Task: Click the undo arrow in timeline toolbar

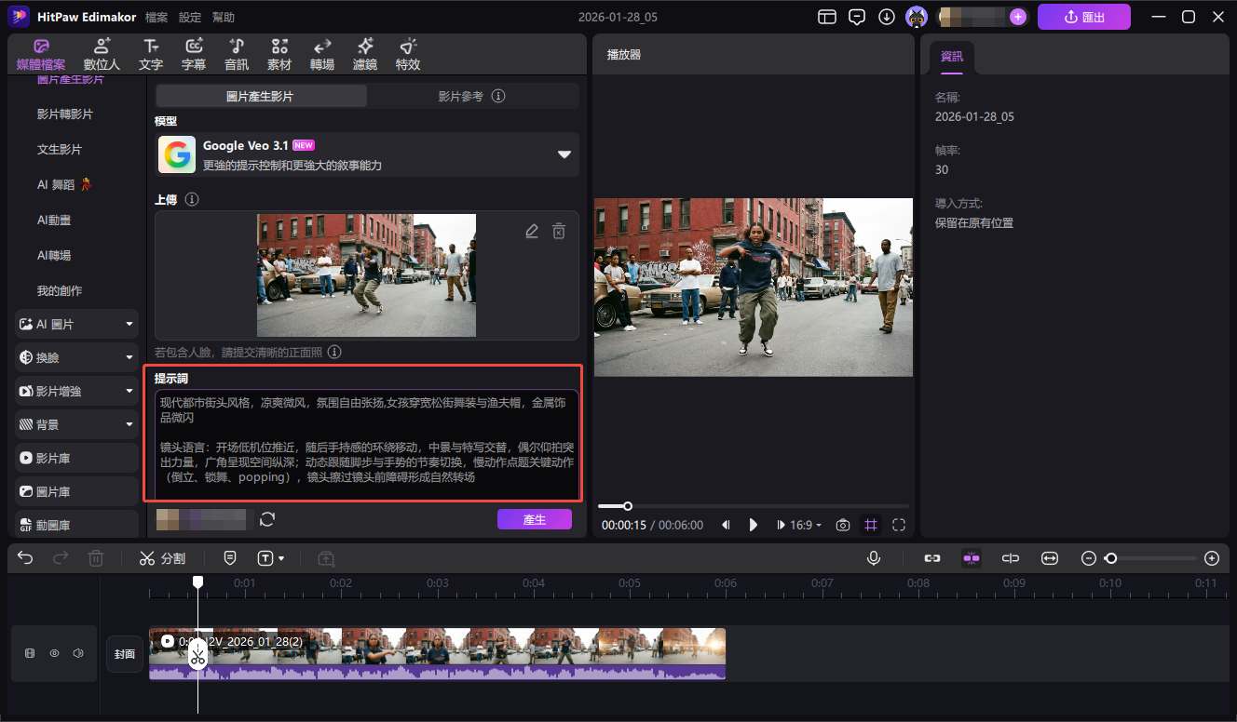Action: click(x=25, y=558)
